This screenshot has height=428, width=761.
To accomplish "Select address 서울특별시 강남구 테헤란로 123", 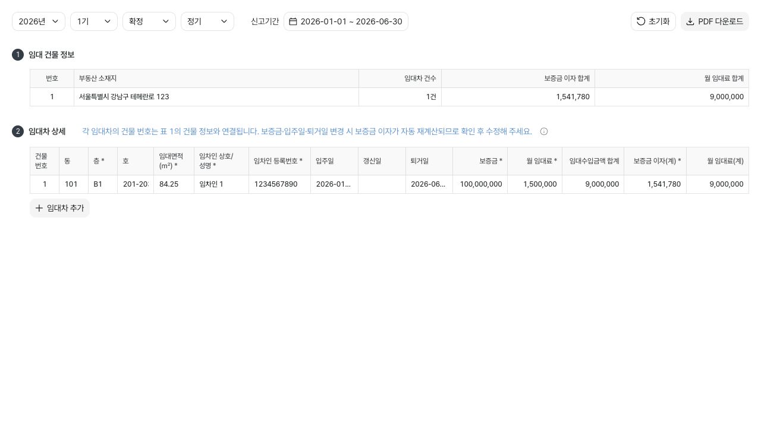I will 216,97.
